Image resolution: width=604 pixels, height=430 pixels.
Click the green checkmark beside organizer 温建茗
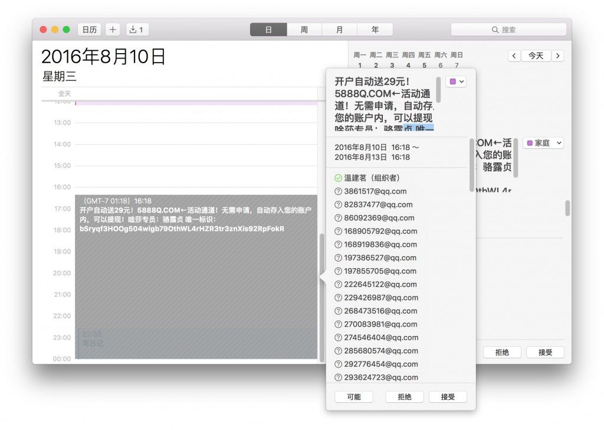coord(339,178)
